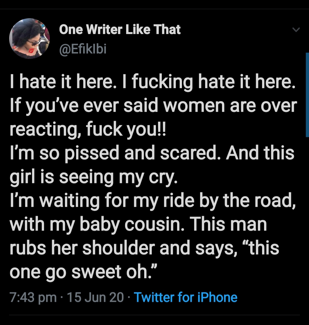Open the tweet options chevron menu

point(296,30)
